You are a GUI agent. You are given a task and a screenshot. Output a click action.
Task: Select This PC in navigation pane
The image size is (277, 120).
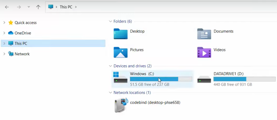click(21, 43)
